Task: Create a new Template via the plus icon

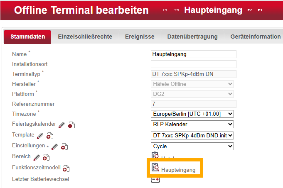Action: [50, 136]
